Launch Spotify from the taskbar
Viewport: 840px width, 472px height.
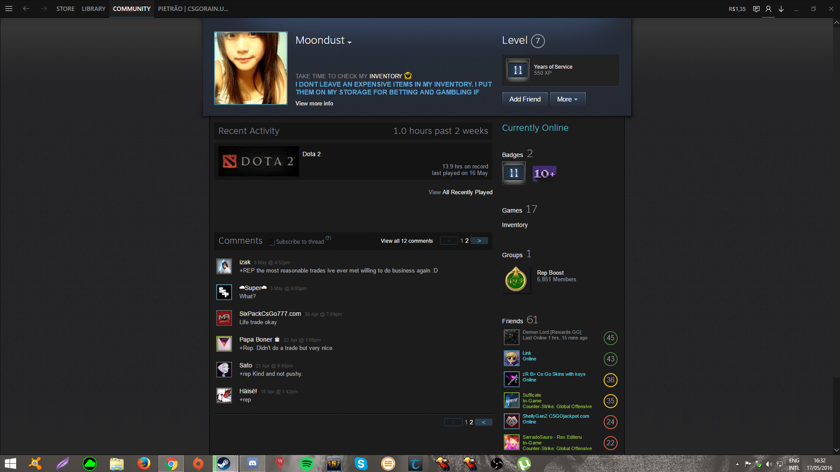[x=307, y=463]
